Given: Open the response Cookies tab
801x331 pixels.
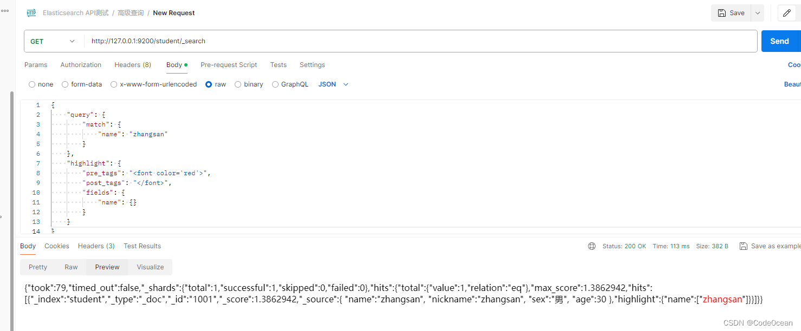Looking at the screenshot, I should pos(57,246).
